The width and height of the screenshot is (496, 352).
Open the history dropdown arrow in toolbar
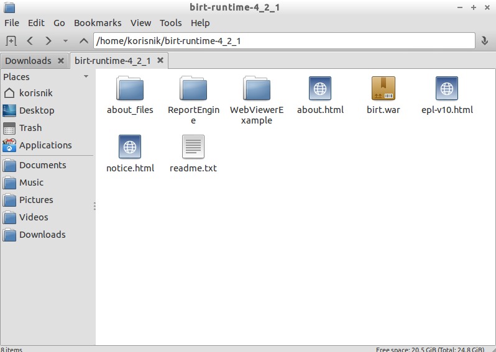pyautogui.click(x=65, y=41)
